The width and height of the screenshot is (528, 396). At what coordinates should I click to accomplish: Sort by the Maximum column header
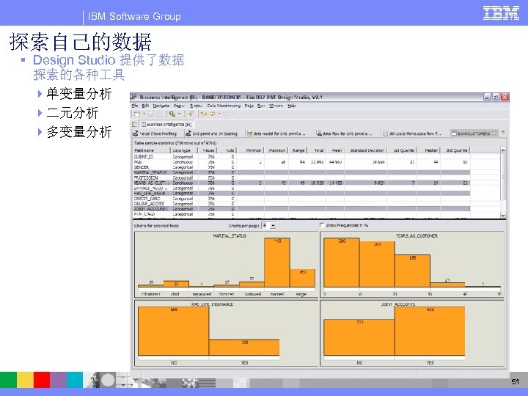tap(276, 150)
